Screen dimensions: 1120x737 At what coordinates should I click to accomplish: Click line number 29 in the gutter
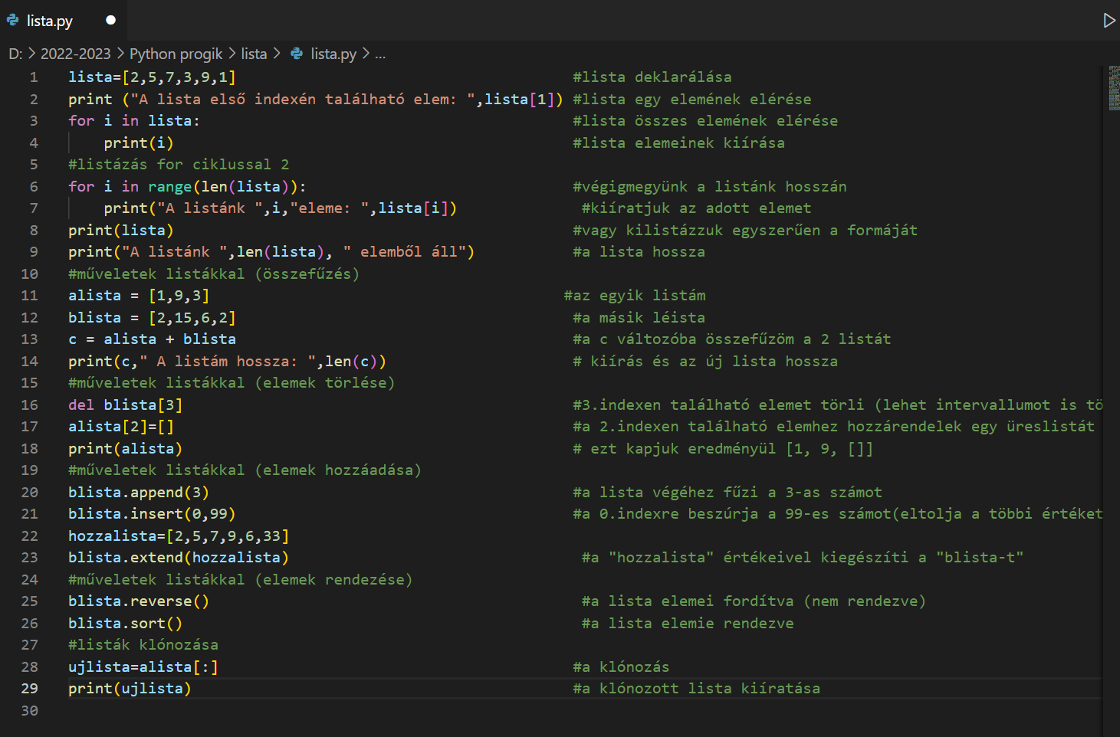coord(29,688)
